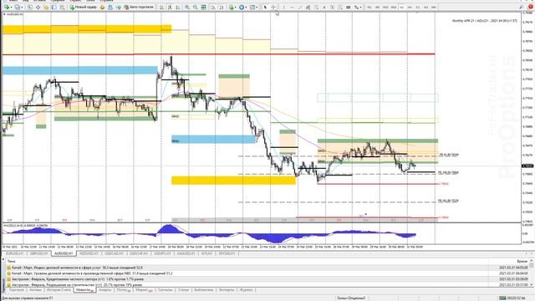The height and width of the screenshot is (301, 535).
Task: Switch chart to line chart icon
Action: (x=178, y=7)
